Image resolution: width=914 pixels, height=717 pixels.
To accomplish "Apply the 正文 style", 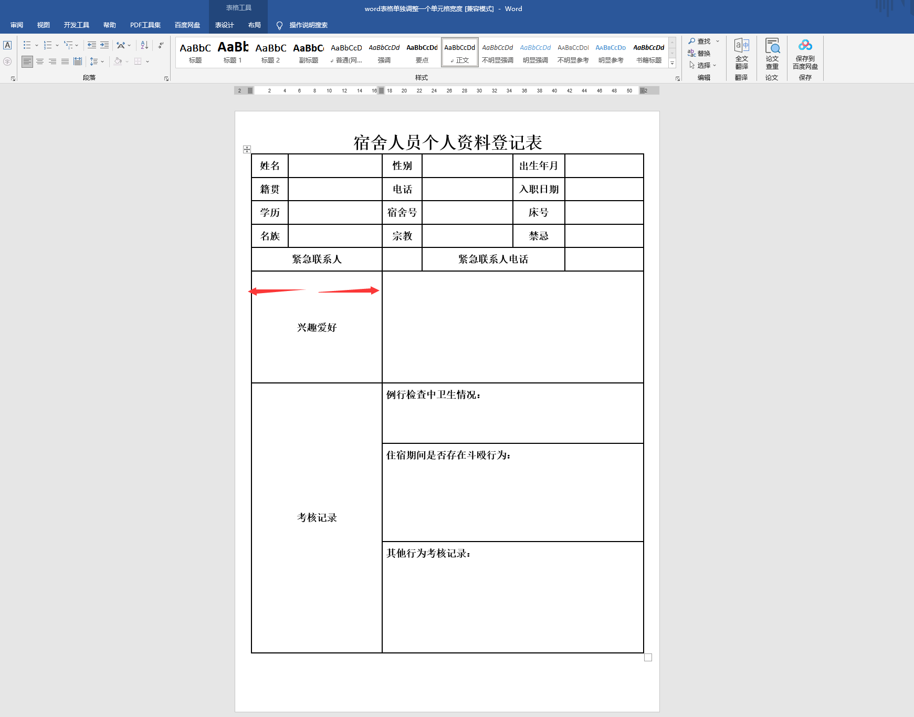I will [x=460, y=53].
